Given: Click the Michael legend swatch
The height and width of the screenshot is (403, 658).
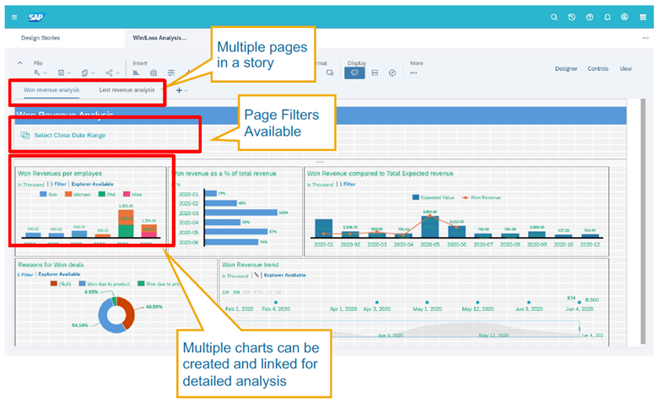Looking at the screenshot, I should (x=68, y=194).
